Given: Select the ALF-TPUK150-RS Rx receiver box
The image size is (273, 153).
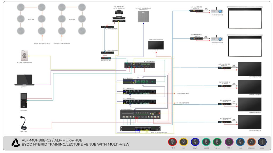Looking at the screenshot, I should pos(108,52).
